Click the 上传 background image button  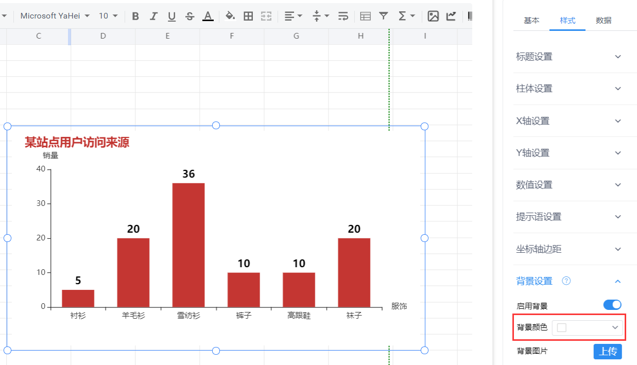(x=608, y=352)
